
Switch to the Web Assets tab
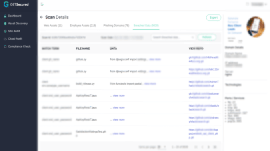click(53, 26)
